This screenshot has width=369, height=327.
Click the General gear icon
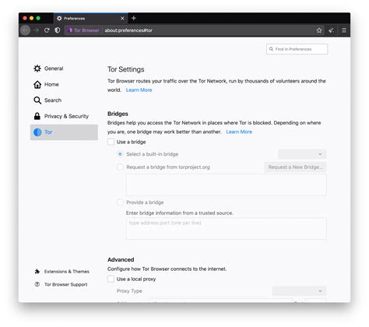coord(37,69)
